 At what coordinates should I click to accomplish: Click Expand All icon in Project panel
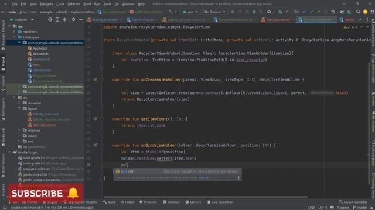[57, 20]
